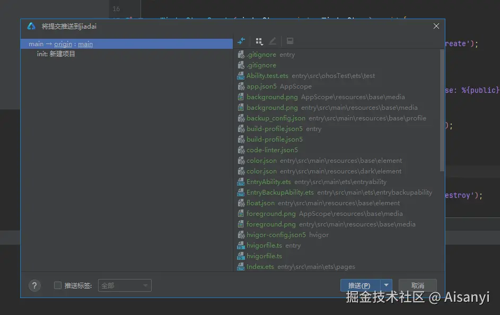Select the main → origin : main row

click(x=127, y=44)
